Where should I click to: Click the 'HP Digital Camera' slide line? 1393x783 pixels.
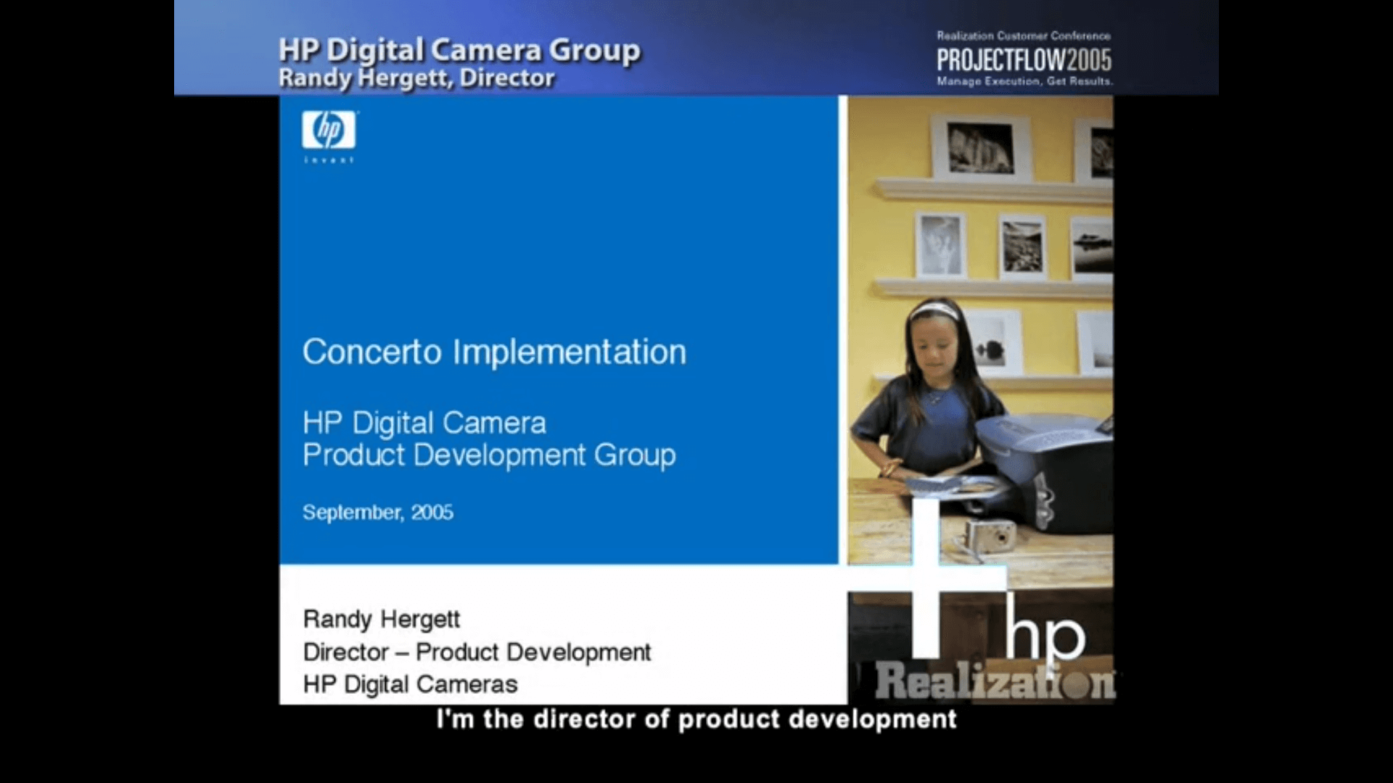[x=424, y=423]
